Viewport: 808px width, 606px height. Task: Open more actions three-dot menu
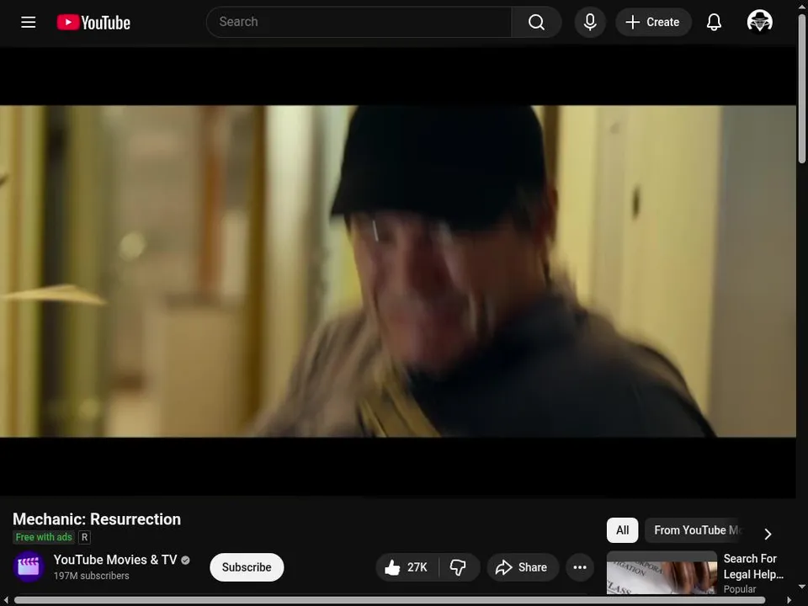[580, 567]
